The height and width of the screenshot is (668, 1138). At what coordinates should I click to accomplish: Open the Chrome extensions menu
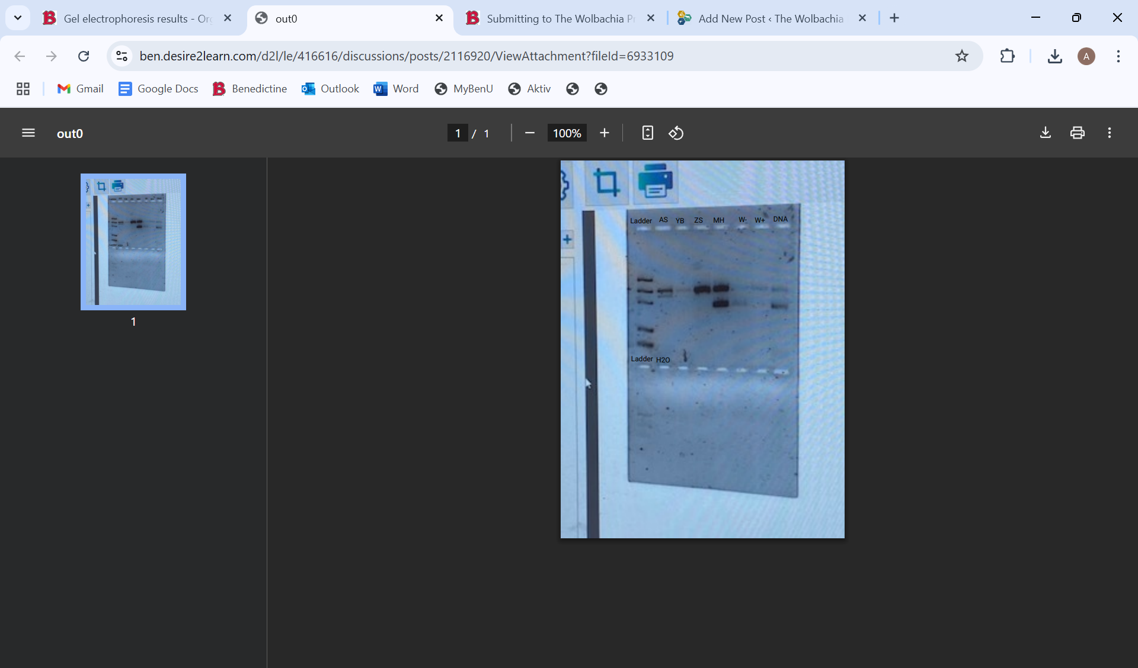1007,56
